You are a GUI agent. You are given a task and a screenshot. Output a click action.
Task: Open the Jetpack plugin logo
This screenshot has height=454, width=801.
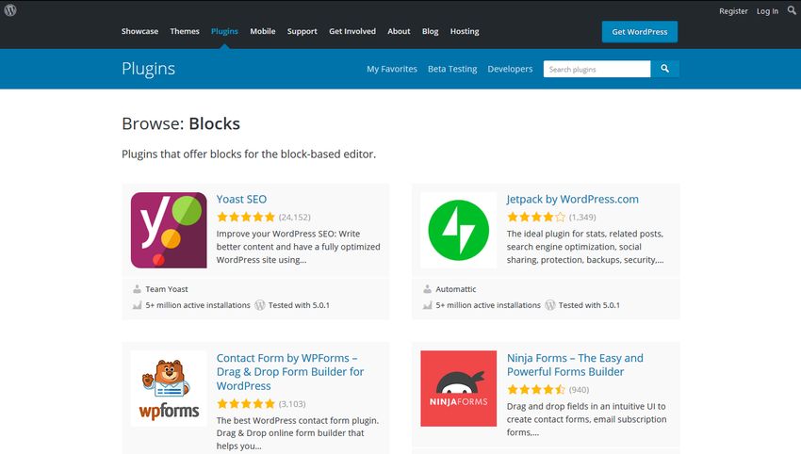(x=458, y=230)
